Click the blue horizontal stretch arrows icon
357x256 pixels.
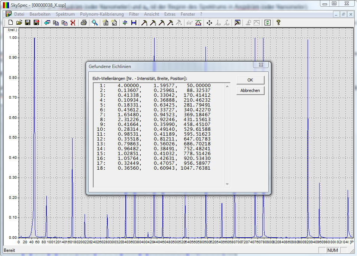[x=134, y=23]
